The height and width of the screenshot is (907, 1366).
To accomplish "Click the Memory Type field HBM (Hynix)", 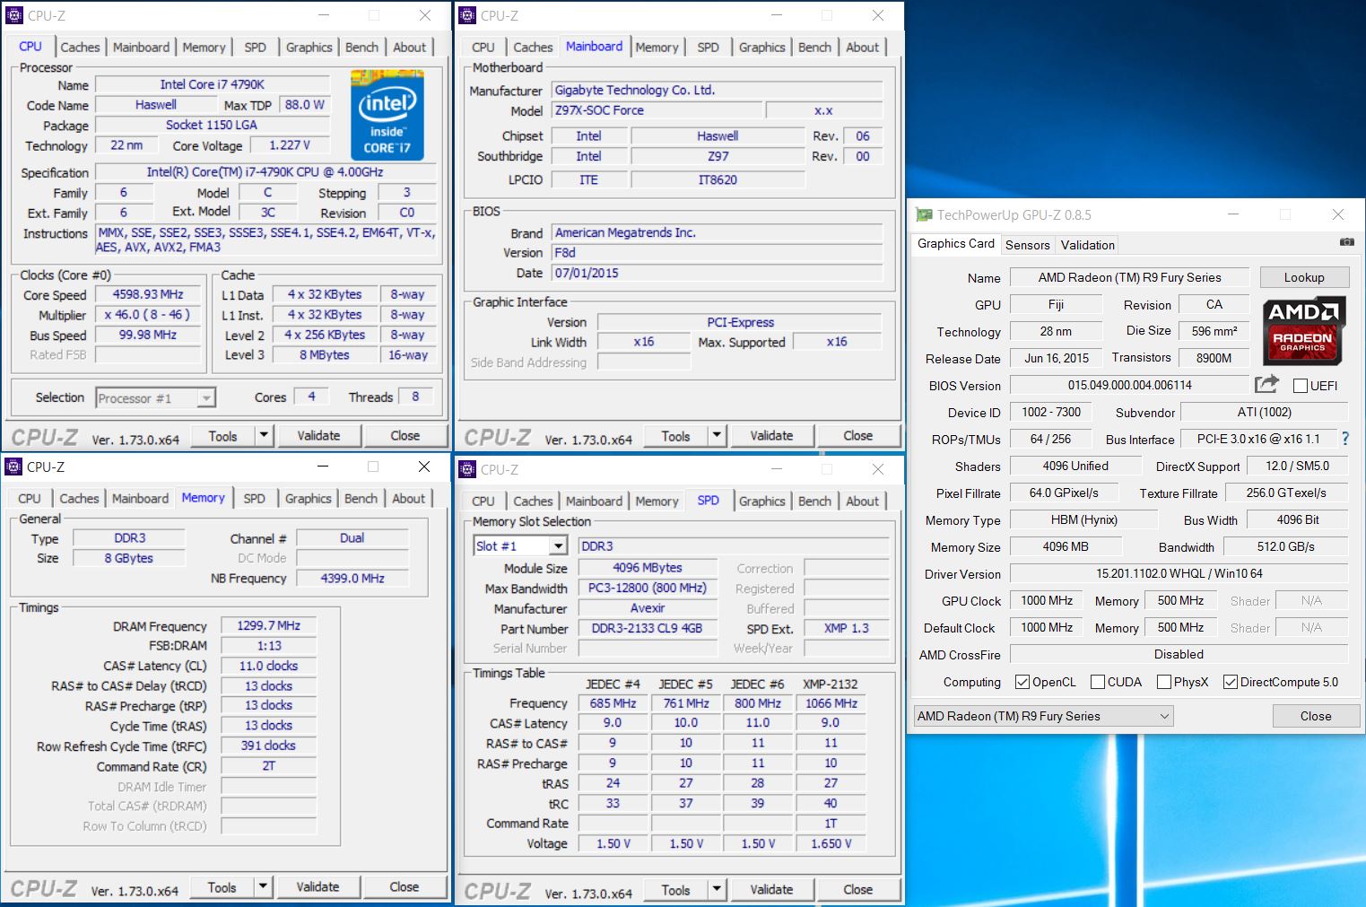I will [x=1084, y=519].
